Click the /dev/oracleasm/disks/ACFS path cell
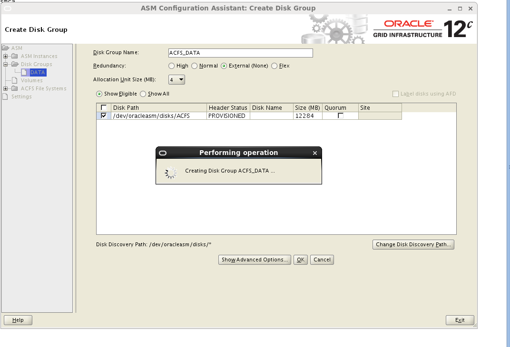Screen dimensions: 510x347 159,116
